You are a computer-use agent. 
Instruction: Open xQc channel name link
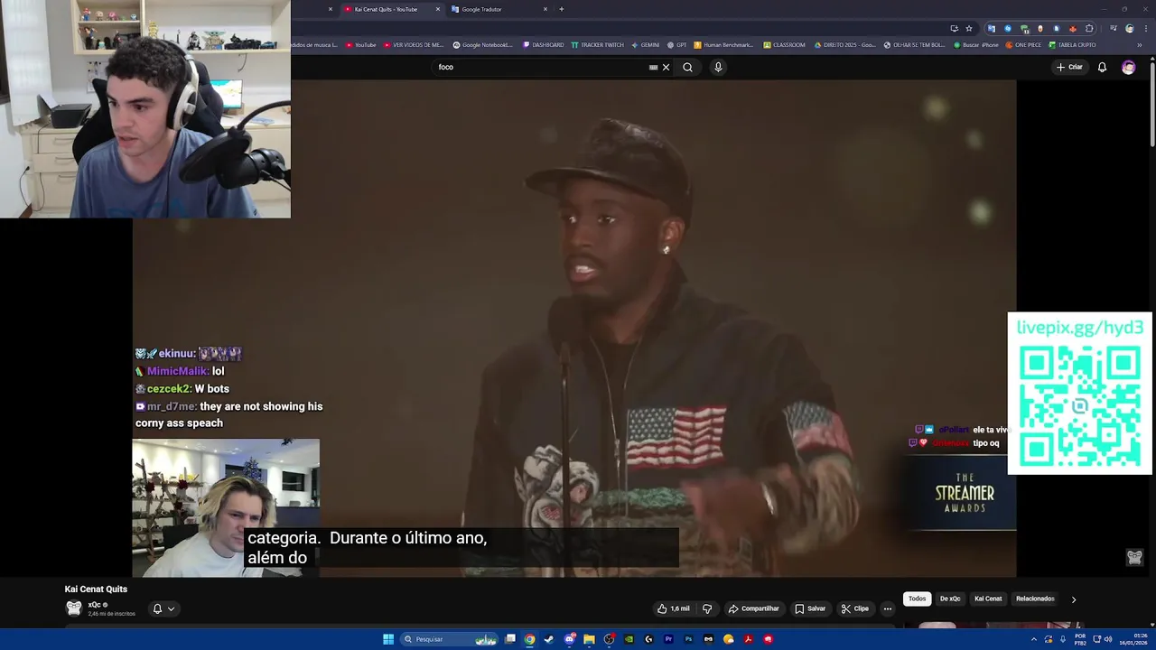pos(94,605)
